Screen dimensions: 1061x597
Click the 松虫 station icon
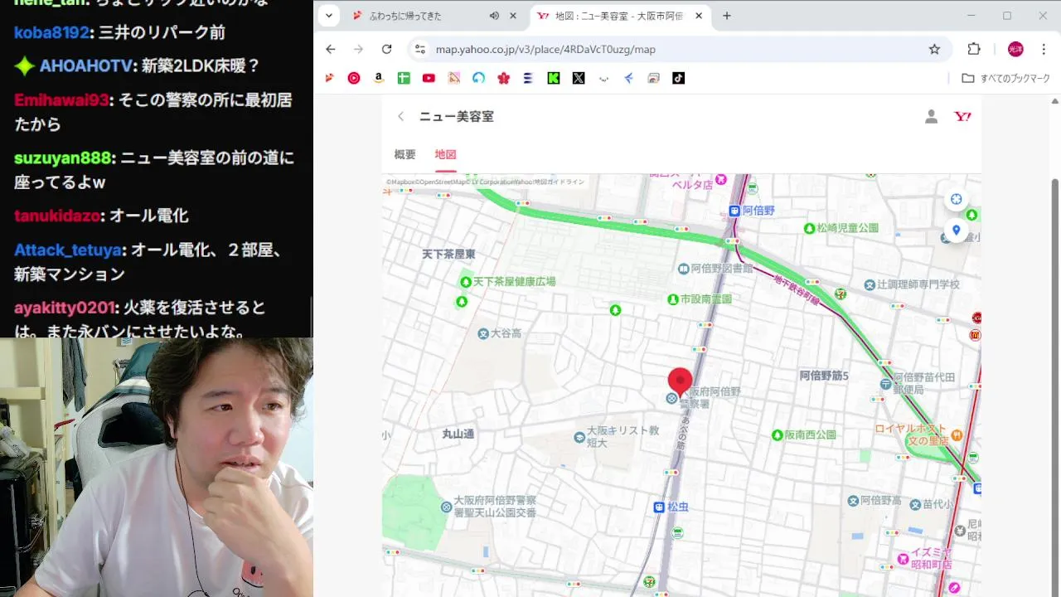pos(659,507)
